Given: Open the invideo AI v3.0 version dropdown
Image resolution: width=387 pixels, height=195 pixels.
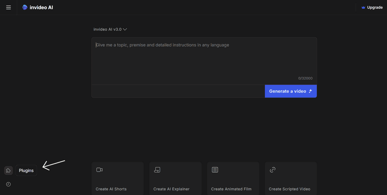Looking at the screenshot, I should tap(108, 29).
